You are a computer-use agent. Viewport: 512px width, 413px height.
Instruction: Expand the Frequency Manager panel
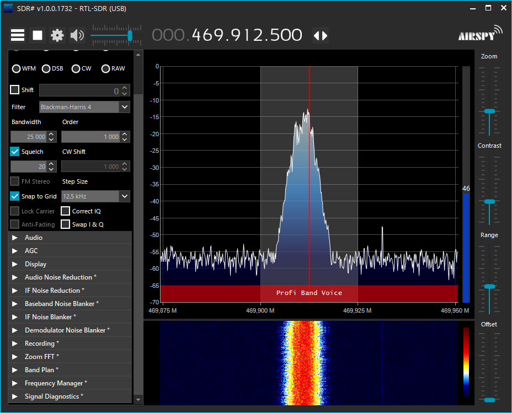[x=70, y=383]
